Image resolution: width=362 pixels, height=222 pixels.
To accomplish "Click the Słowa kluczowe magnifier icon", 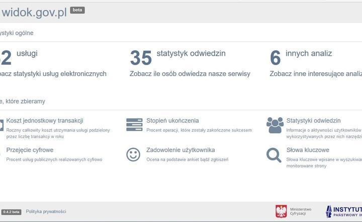I will click(x=274, y=155).
